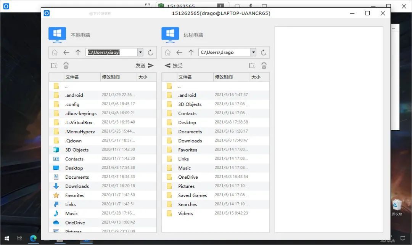Click the local 3D Objects cube icon

(x=56, y=149)
